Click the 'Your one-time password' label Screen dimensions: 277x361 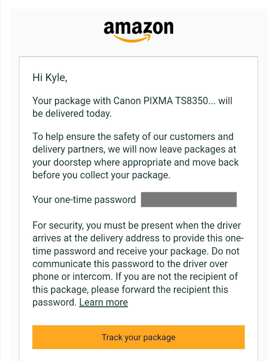point(84,200)
